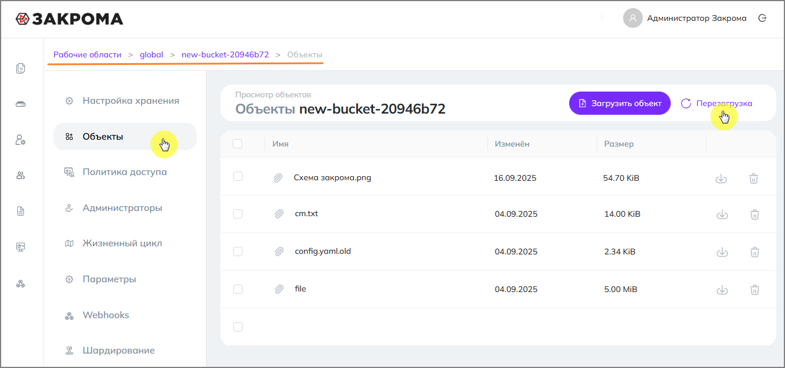
Task: Follow the Рабочие области breadcrumb link
Action: (88, 54)
